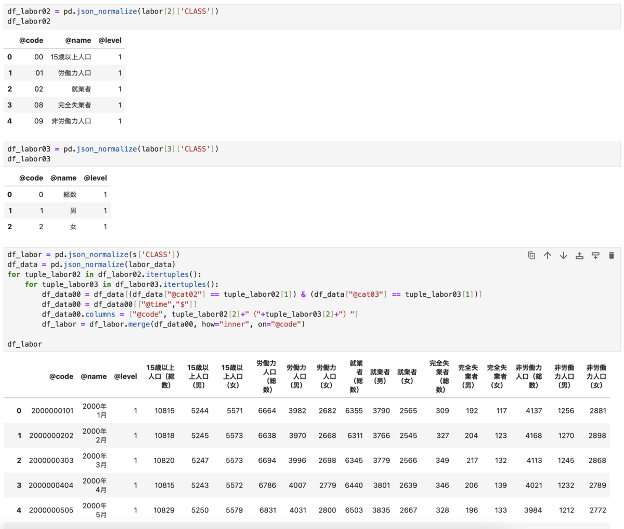Click the df_labor output line in the last cell
Screen dimensions: 624x529
point(24,344)
